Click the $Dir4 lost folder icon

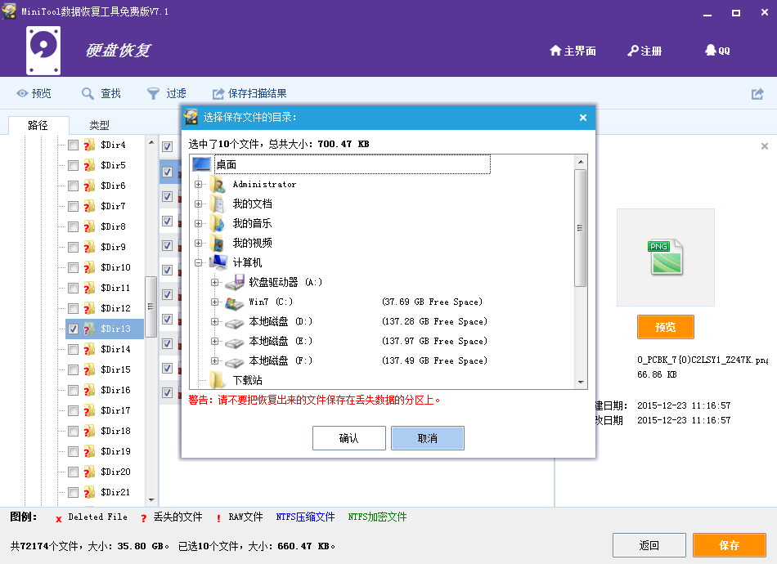point(89,145)
